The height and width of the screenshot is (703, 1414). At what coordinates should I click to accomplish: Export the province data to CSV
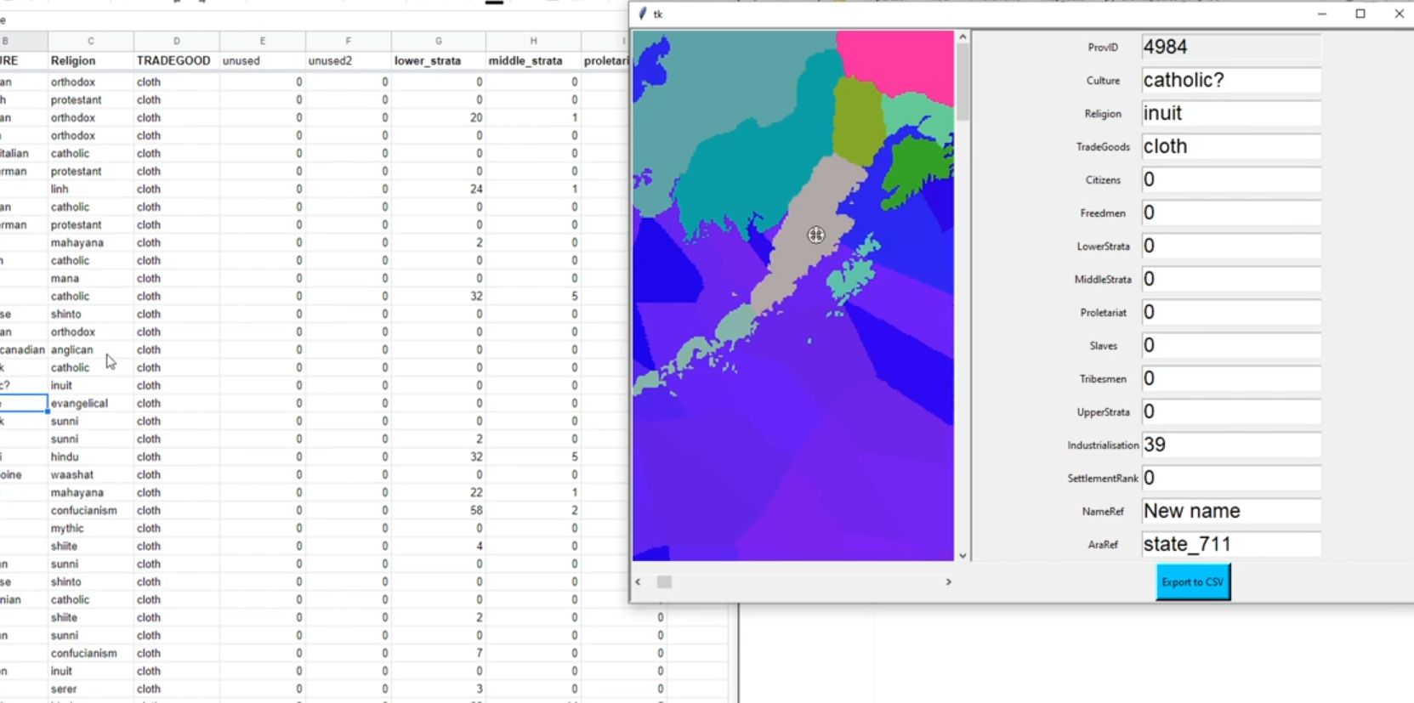1193,582
